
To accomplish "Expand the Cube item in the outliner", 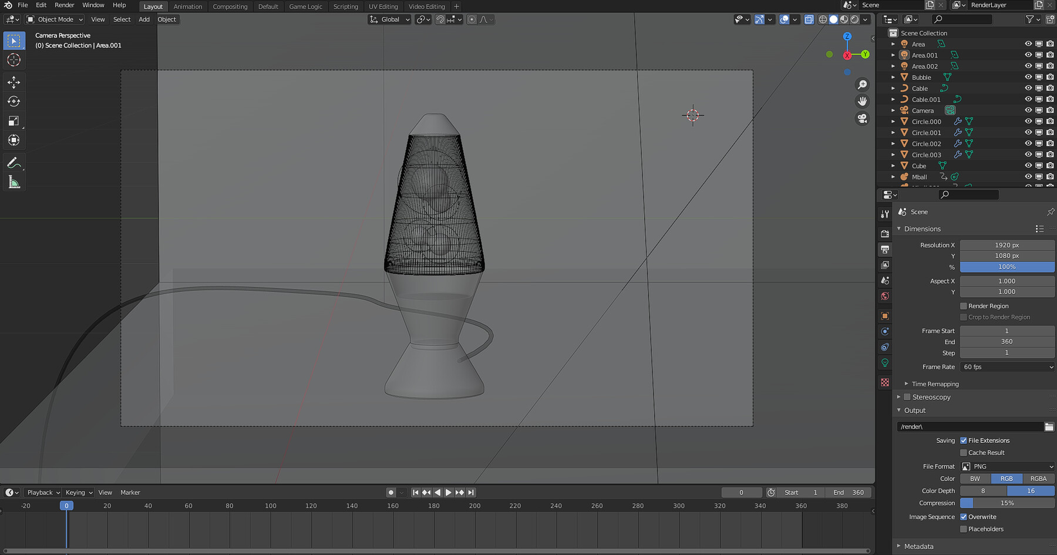I will point(894,166).
